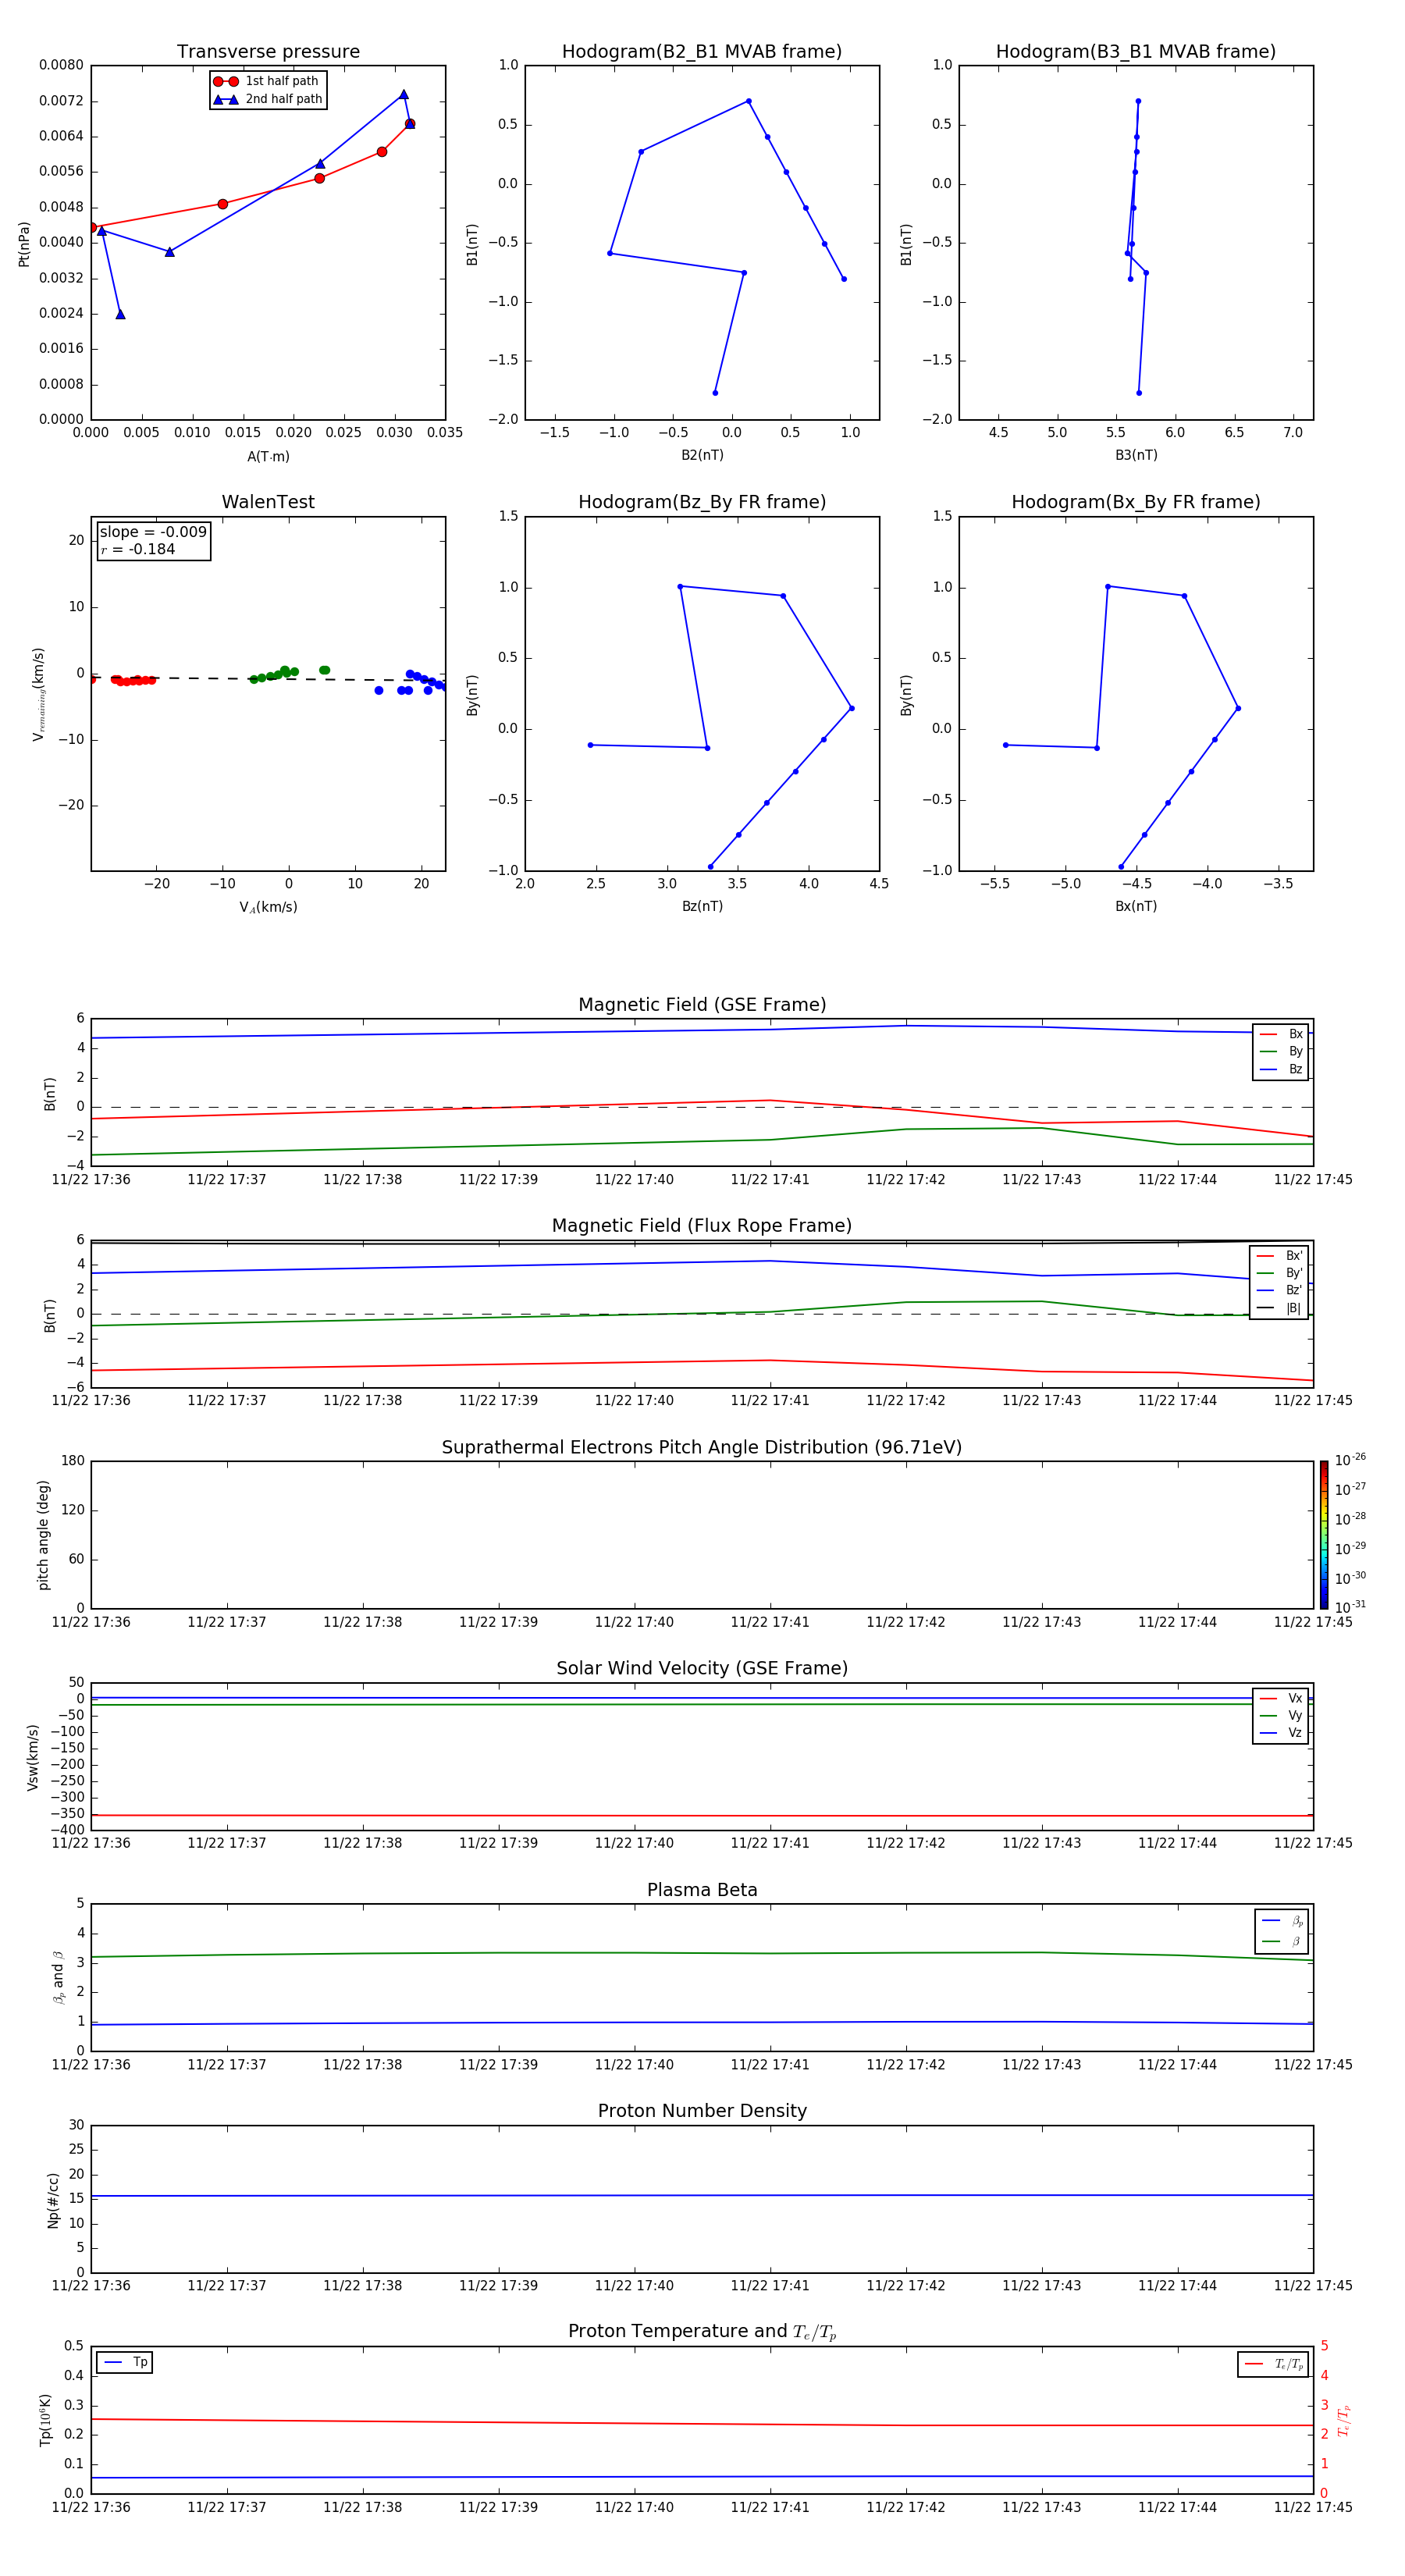Image resolution: width=1405 pixels, height=2576 pixels.
Task: Click the "Proton Temperature and Te/Tp" title
Action: 702,2332
